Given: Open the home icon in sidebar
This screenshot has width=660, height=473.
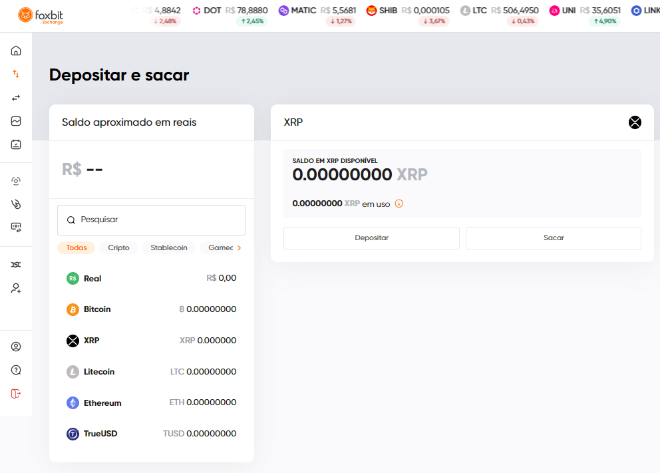Looking at the screenshot, I should (x=16, y=51).
